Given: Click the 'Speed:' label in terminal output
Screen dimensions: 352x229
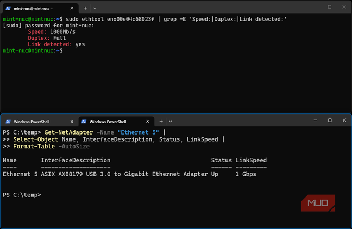Looking at the screenshot, I should 37,32.
